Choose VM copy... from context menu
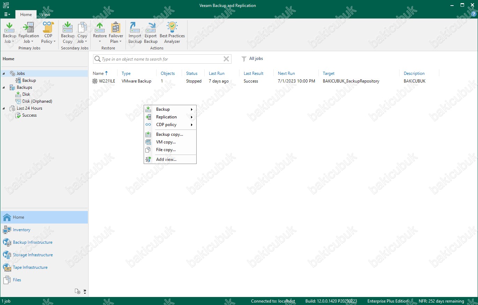The width and height of the screenshot is (478, 305). [x=170, y=142]
